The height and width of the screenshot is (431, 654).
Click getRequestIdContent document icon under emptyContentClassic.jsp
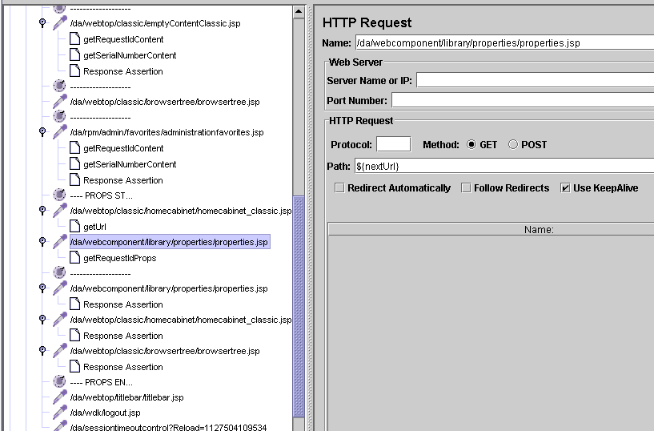coord(74,38)
